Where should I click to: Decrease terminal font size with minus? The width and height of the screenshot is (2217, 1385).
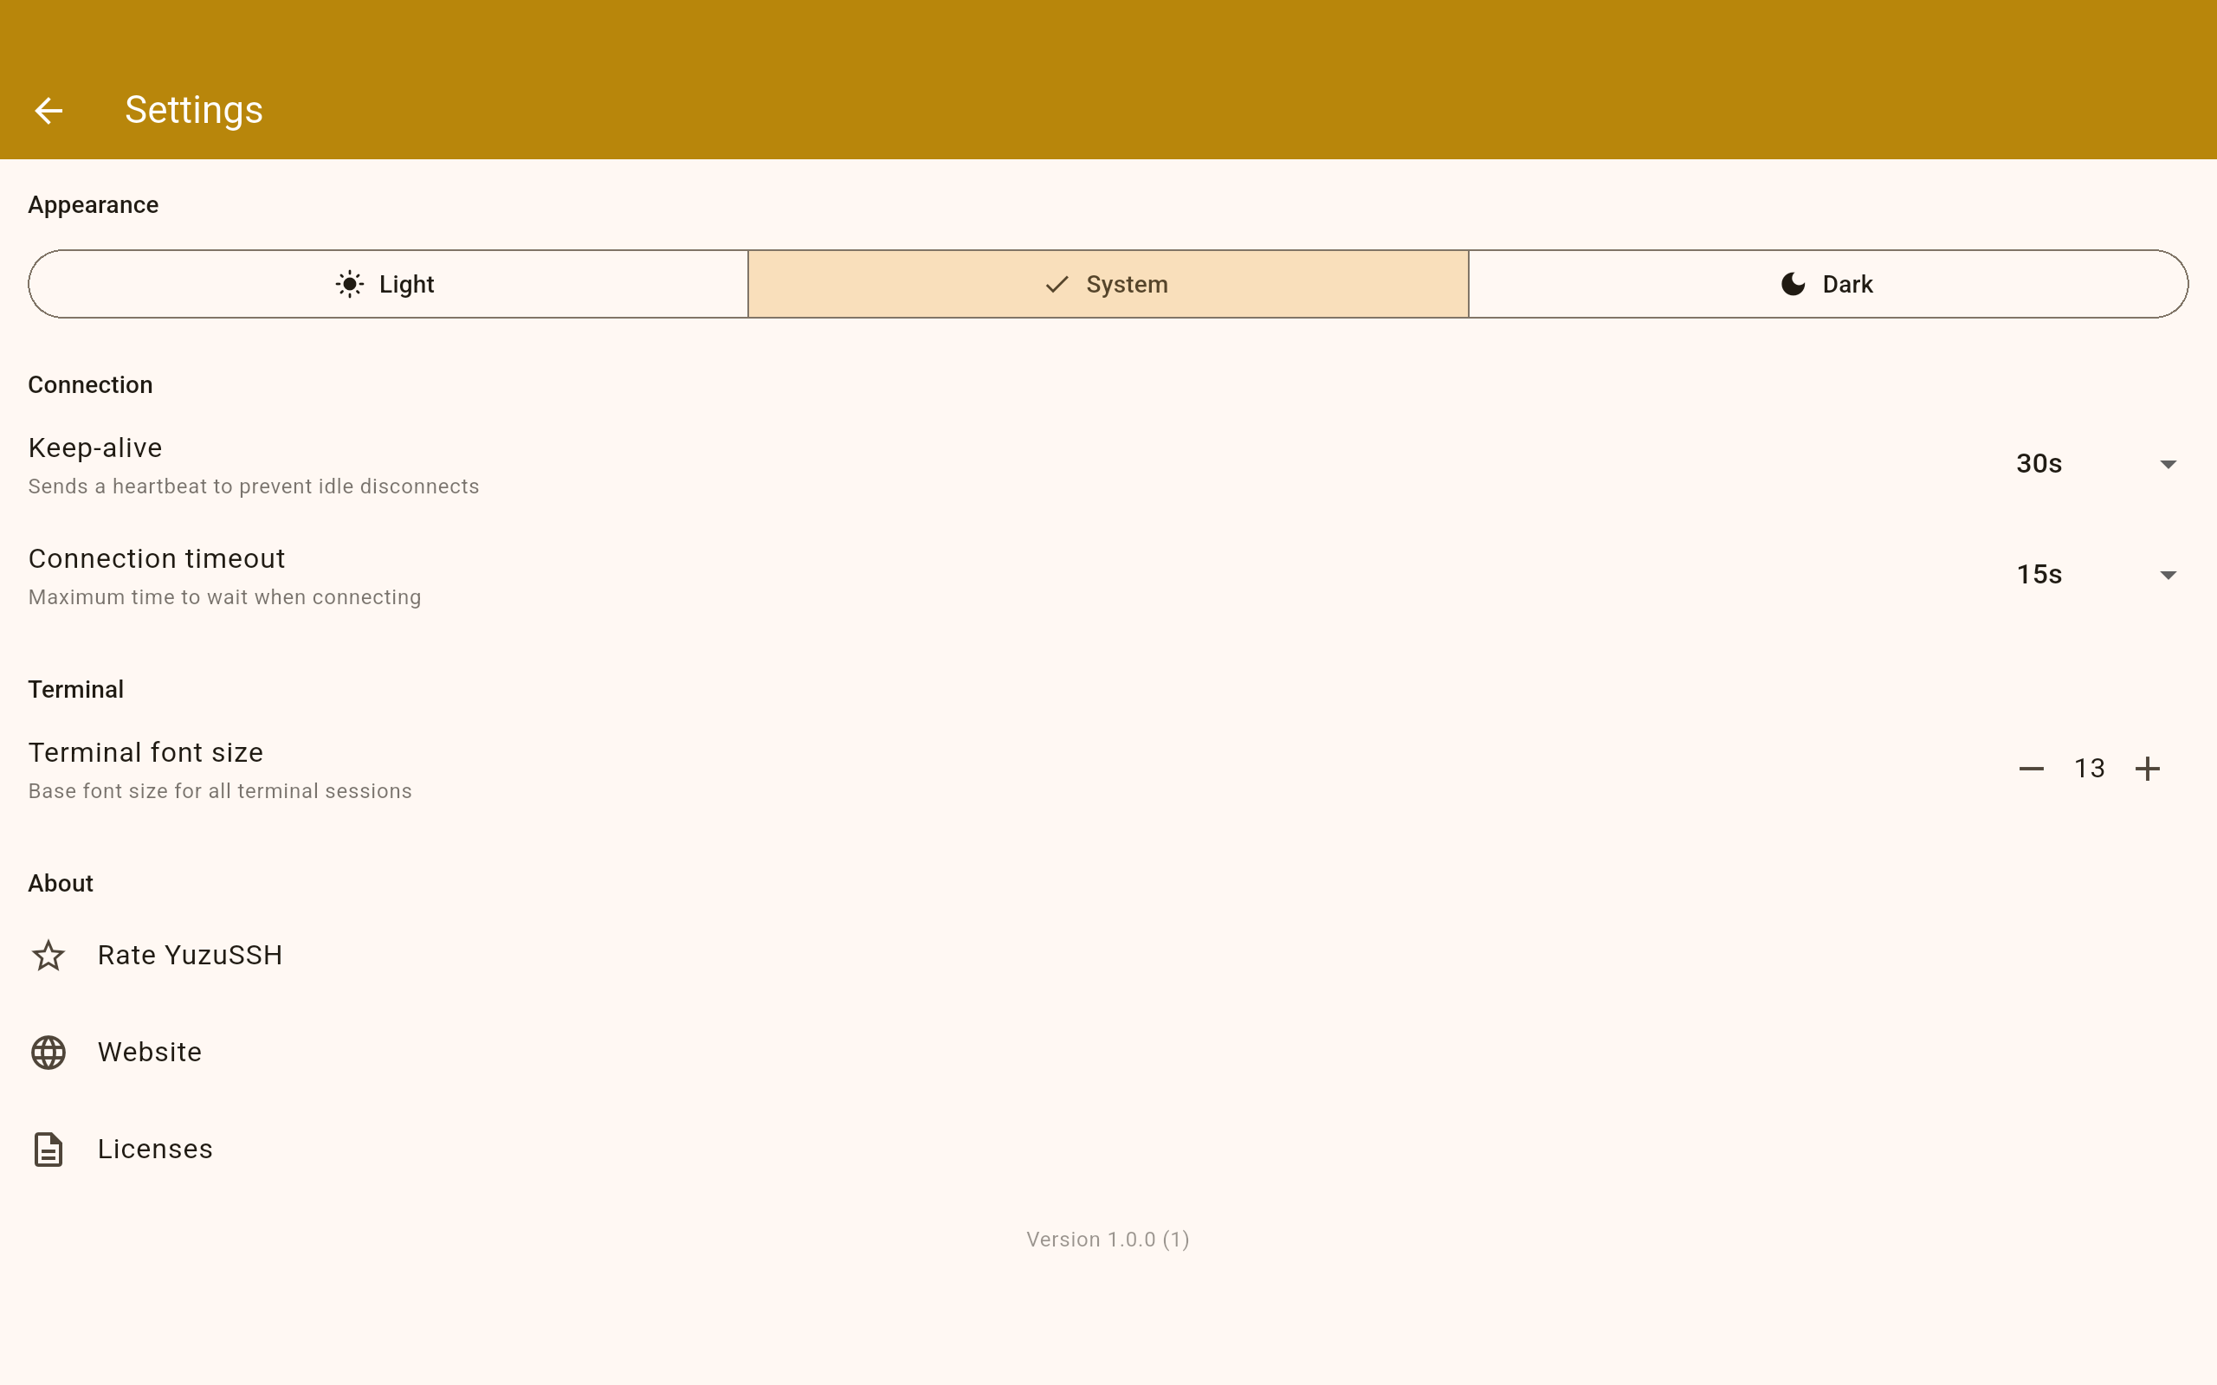[2031, 769]
